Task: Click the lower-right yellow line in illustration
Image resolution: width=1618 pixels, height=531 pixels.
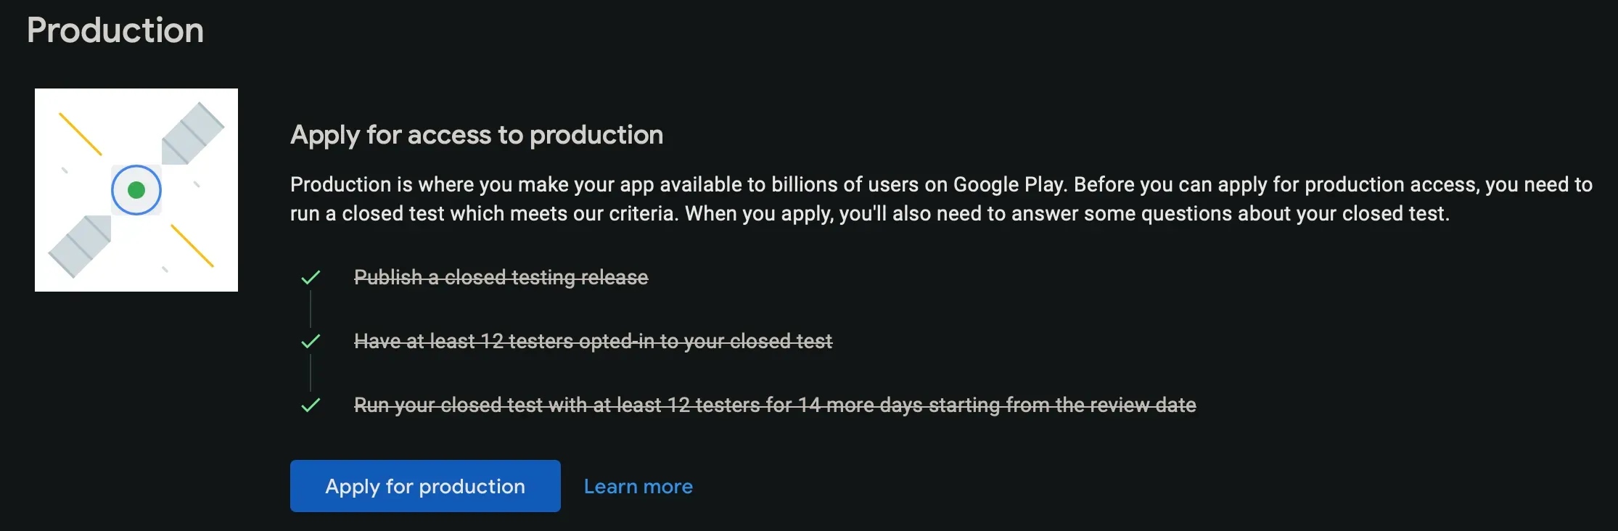Action: [192, 246]
